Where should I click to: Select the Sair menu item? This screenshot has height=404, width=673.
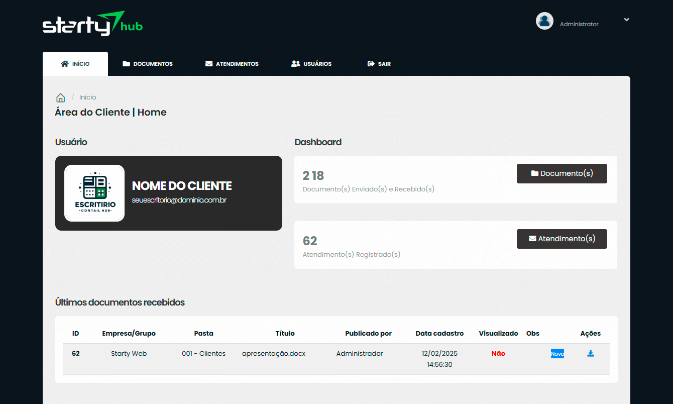coord(379,63)
